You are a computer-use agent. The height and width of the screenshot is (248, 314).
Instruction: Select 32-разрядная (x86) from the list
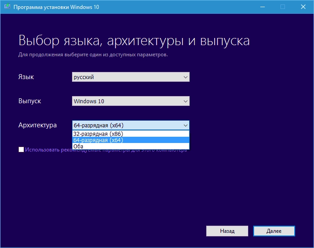pos(131,134)
